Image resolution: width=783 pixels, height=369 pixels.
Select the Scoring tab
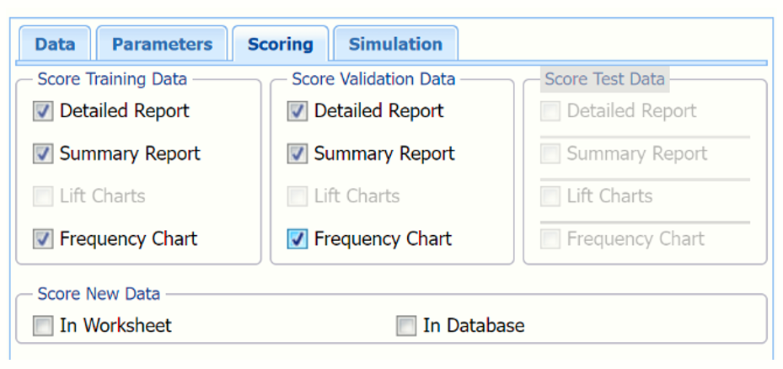pyautogui.click(x=280, y=45)
